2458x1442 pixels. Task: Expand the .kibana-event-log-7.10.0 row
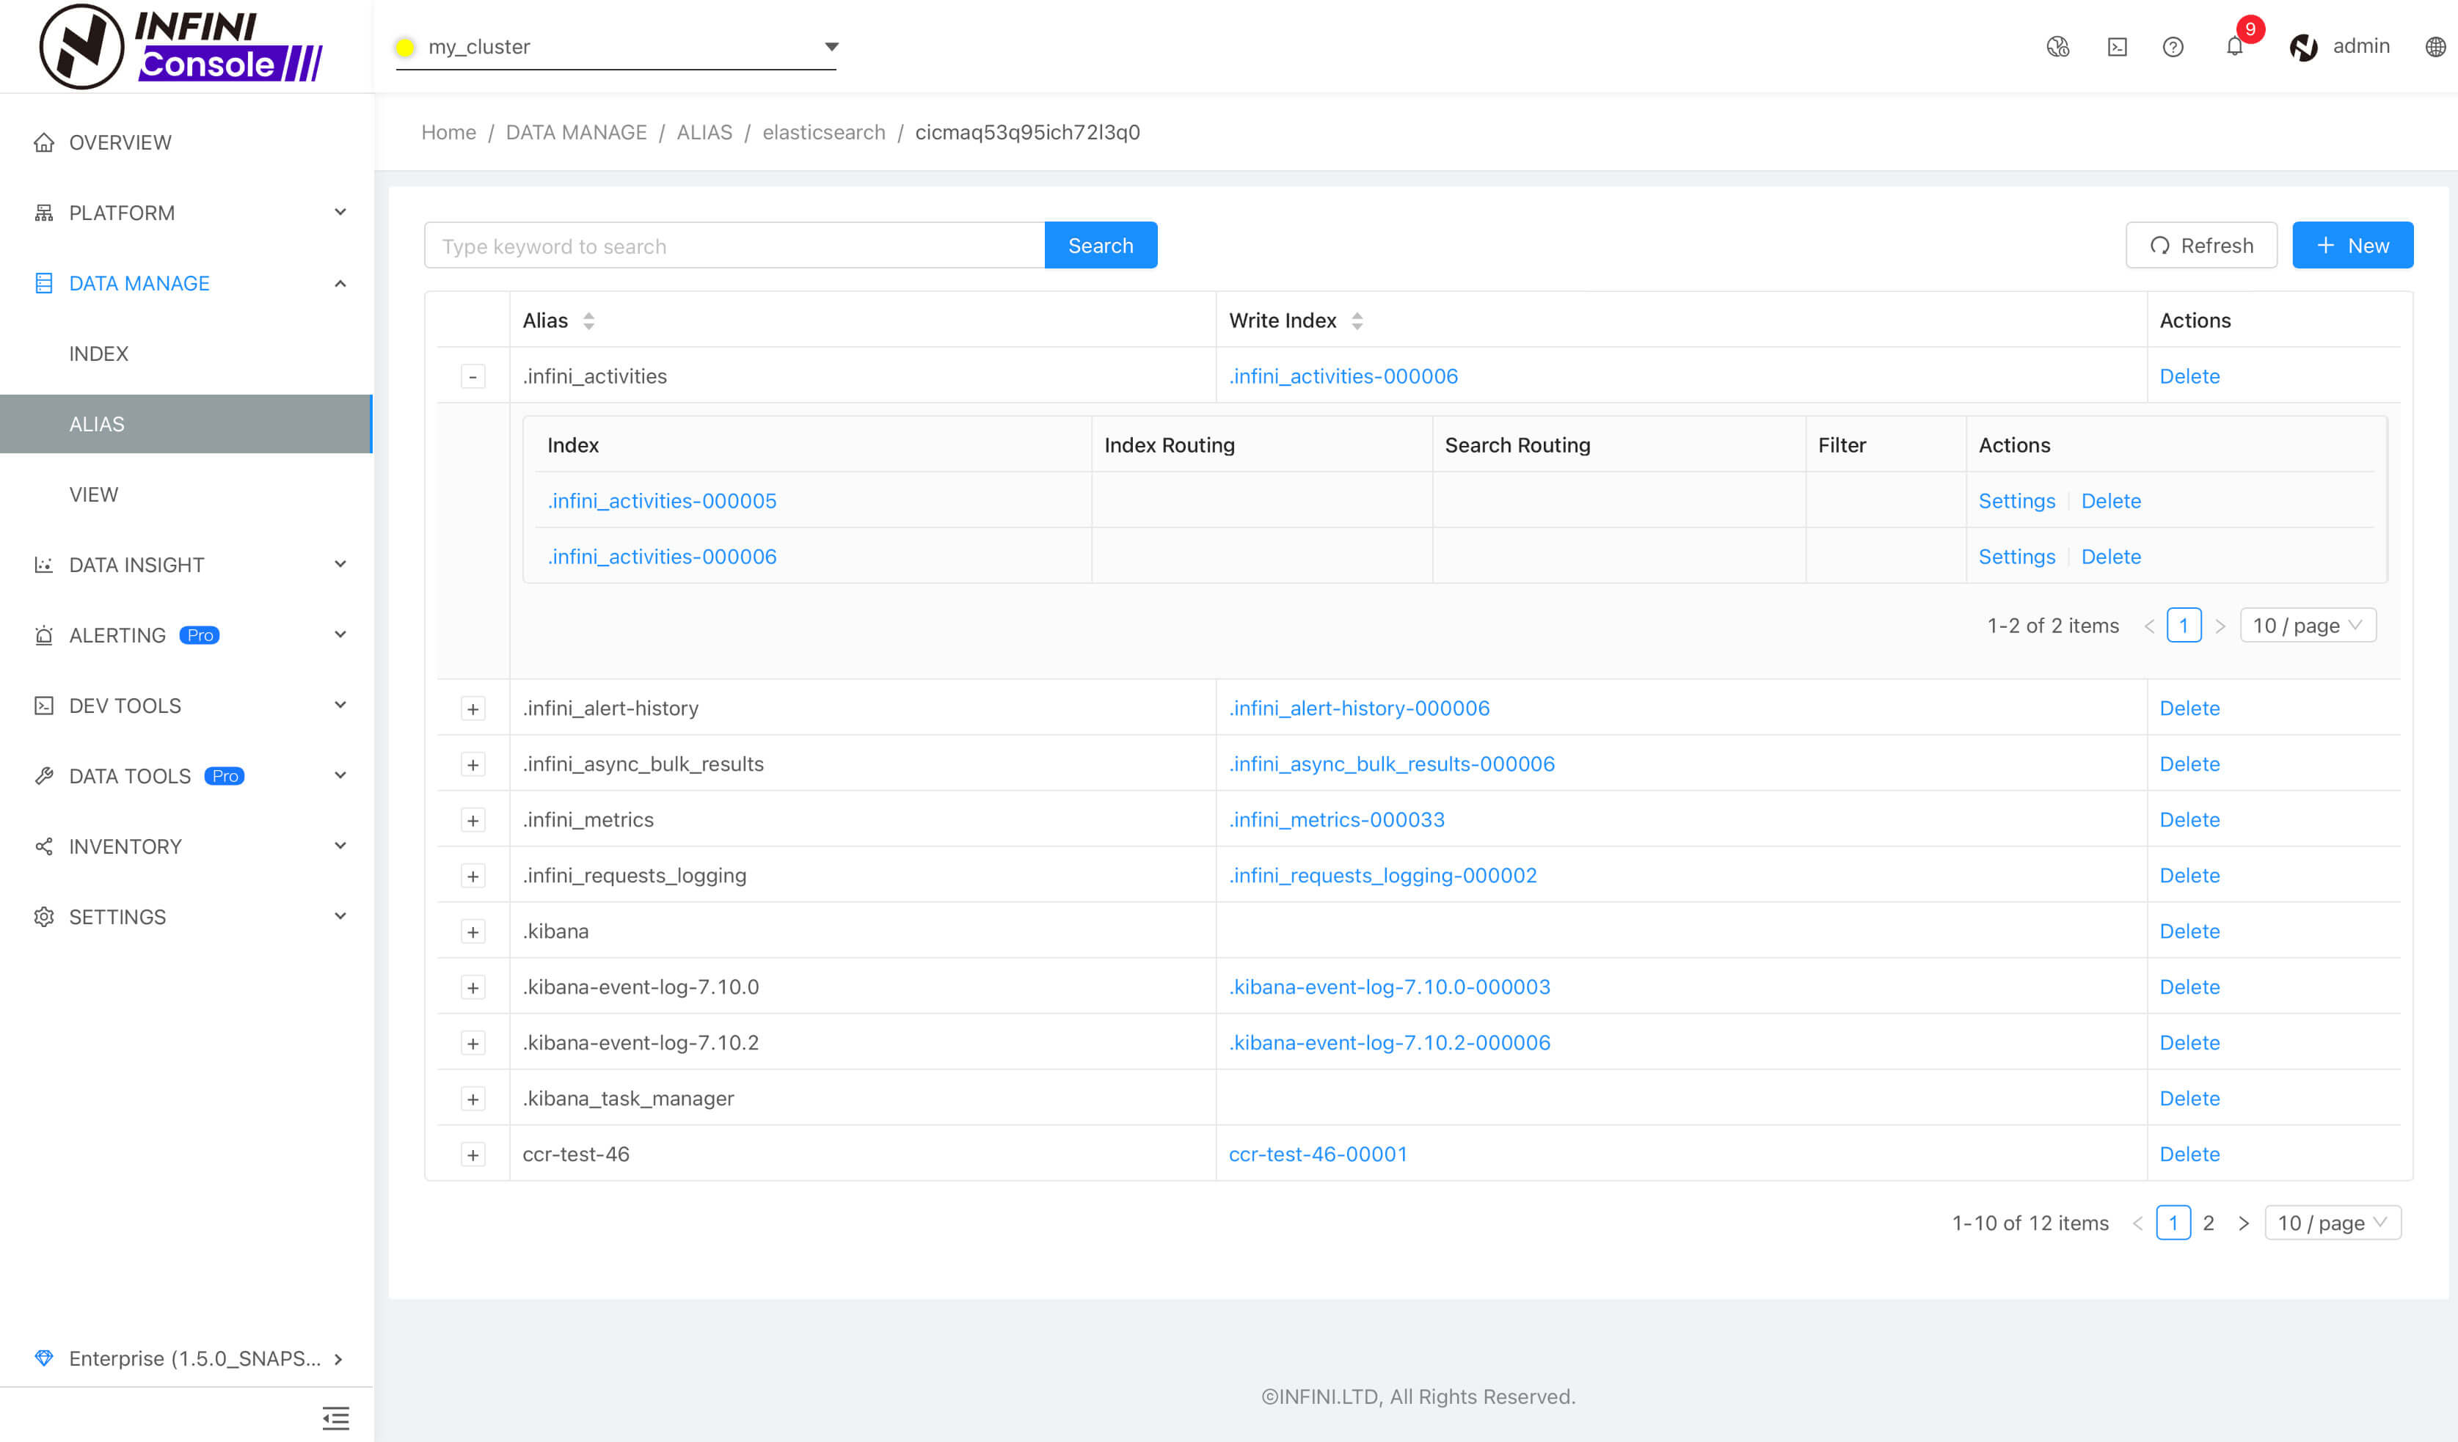pos(473,988)
